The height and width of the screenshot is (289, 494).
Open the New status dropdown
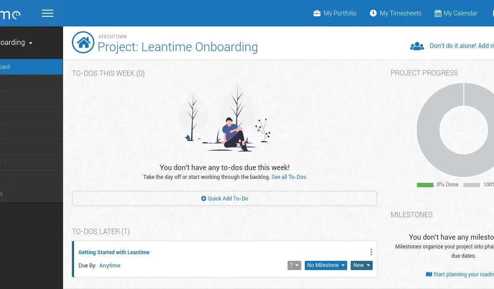(362, 265)
